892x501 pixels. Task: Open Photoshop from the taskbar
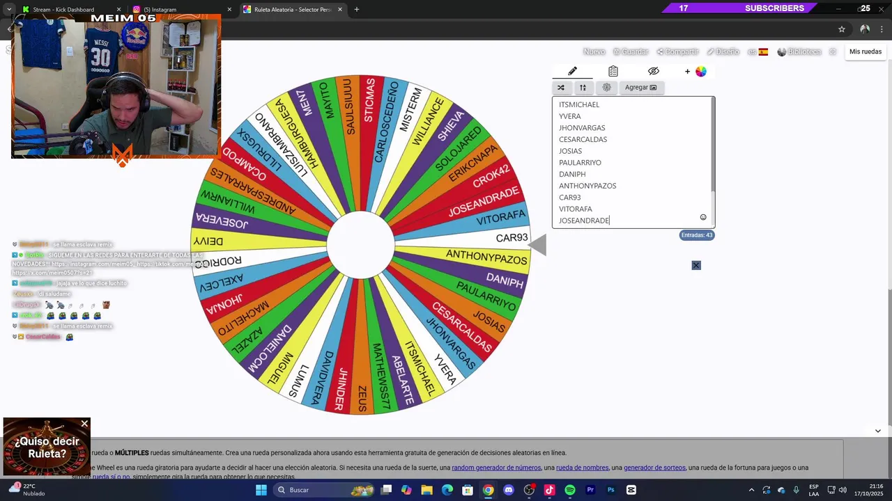click(x=610, y=490)
